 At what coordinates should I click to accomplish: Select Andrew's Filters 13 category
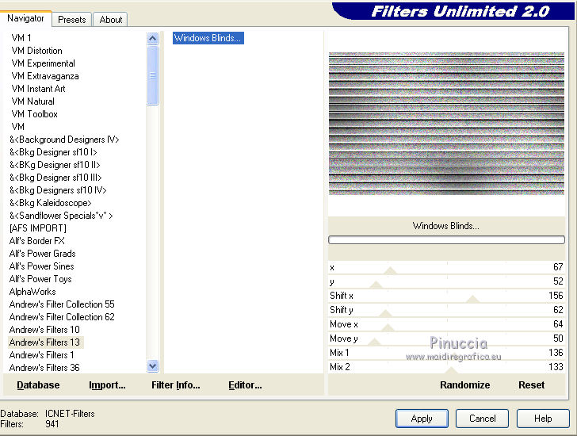tap(44, 342)
